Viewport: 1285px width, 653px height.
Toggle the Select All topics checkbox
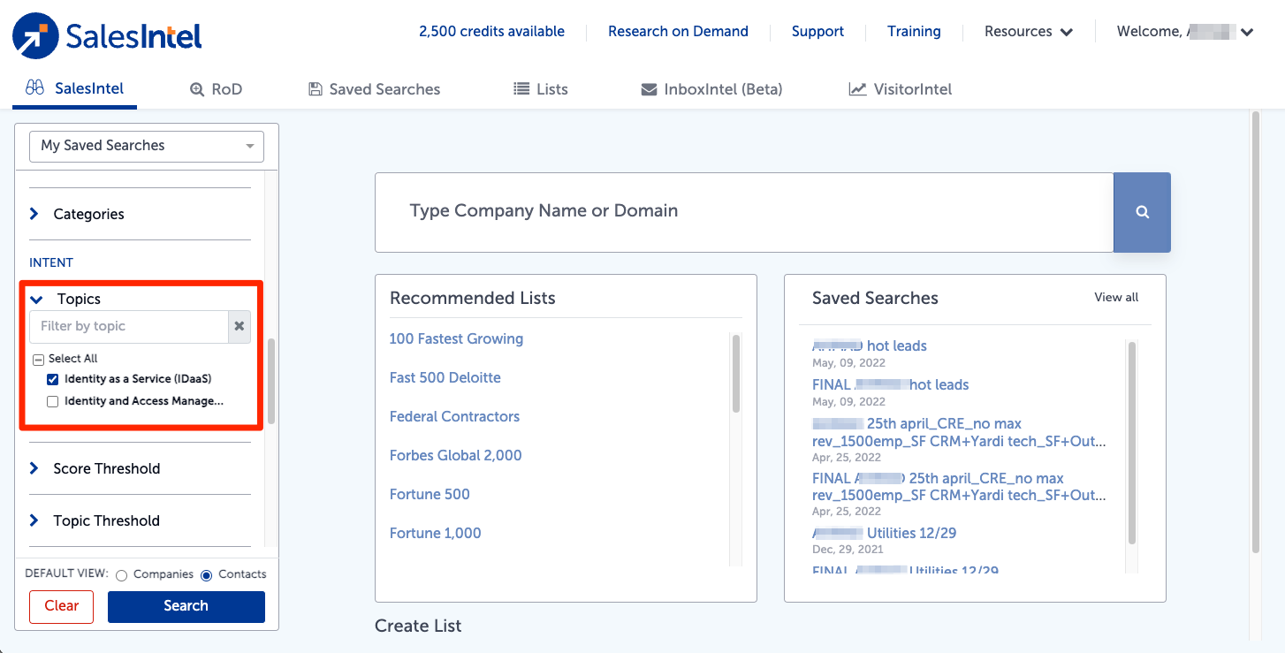coord(38,359)
